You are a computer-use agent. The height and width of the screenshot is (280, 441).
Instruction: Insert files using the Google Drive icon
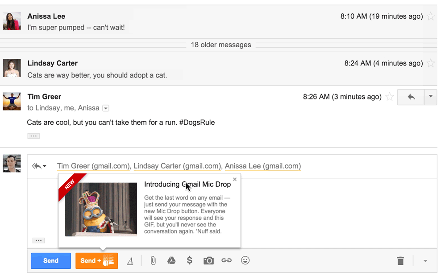click(x=171, y=261)
